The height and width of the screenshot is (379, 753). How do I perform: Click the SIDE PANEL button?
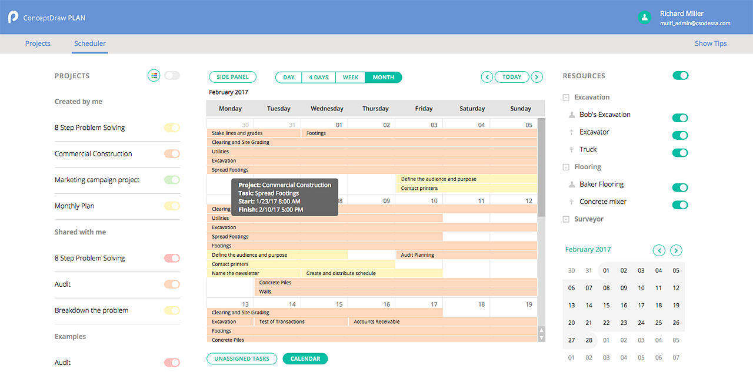pos(232,77)
